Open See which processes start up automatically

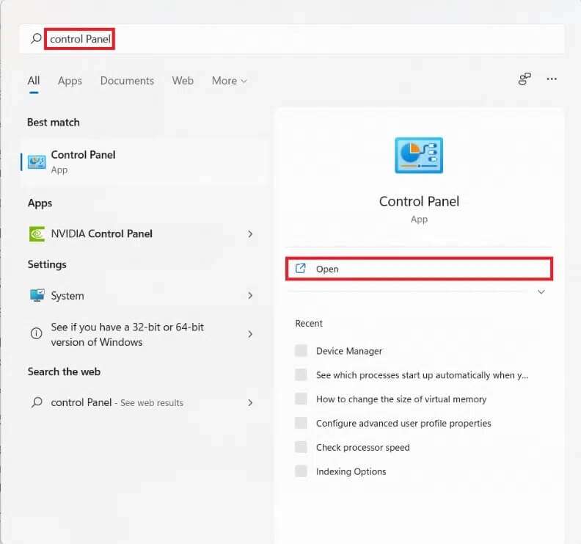tap(422, 375)
